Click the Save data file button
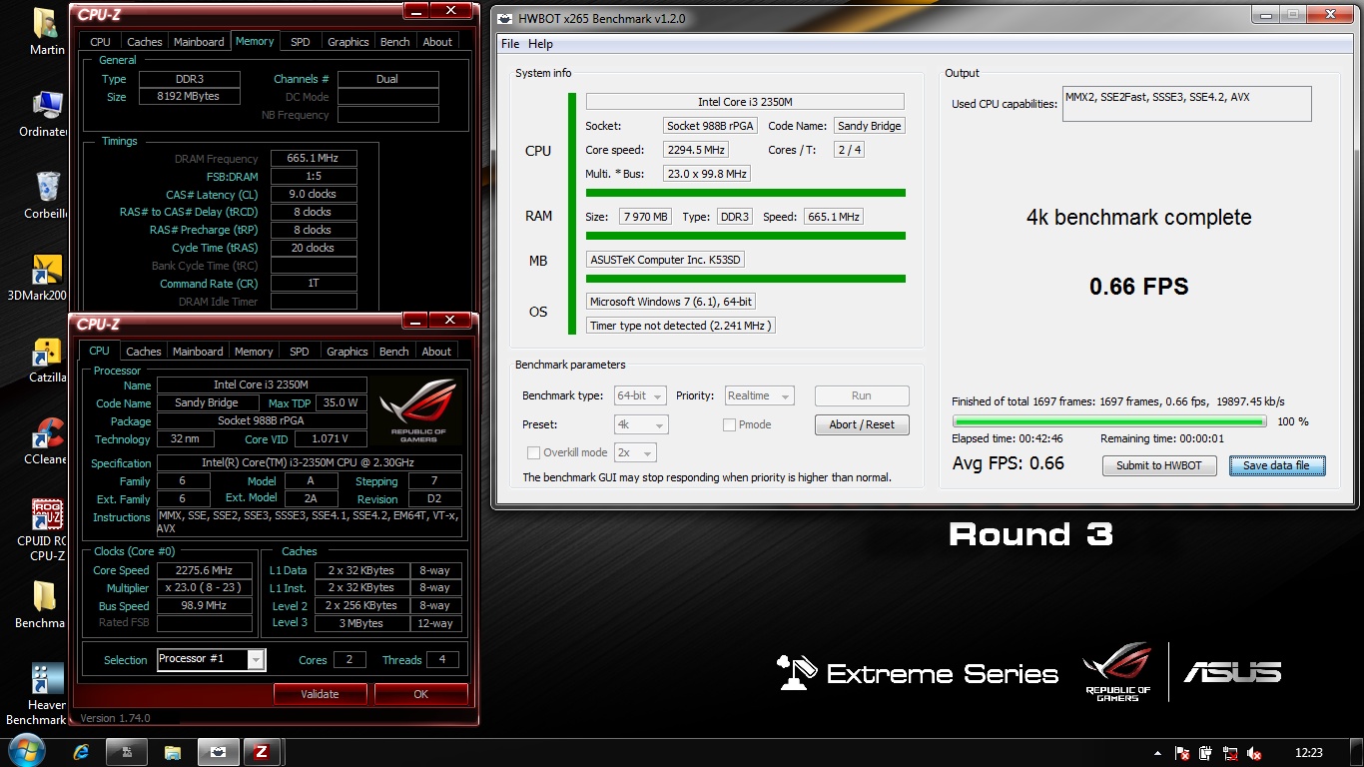The width and height of the screenshot is (1364, 767). pyautogui.click(x=1276, y=465)
